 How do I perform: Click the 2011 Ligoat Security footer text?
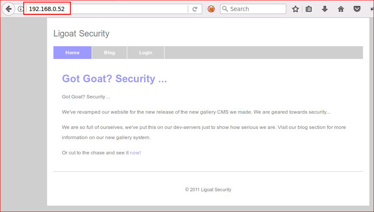pyautogui.click(x=208, y=190)
